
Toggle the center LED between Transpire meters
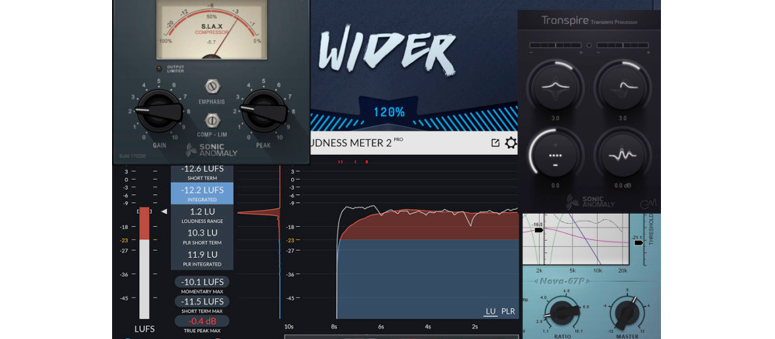[589, 45]
